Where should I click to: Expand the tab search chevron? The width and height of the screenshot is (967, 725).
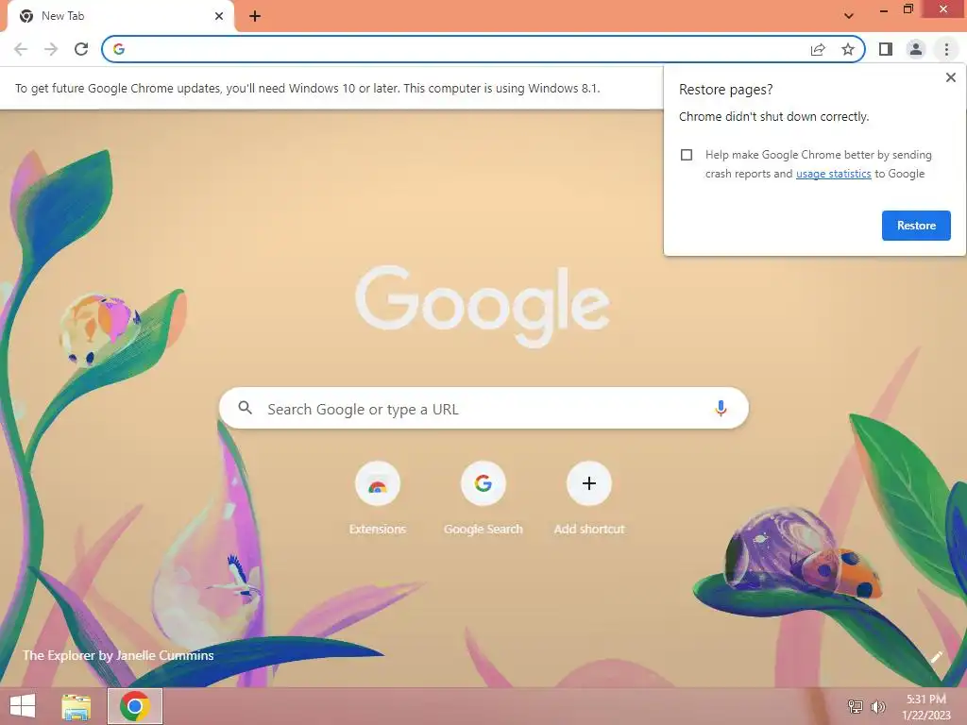pyautogui.click(x=849, y=16)
